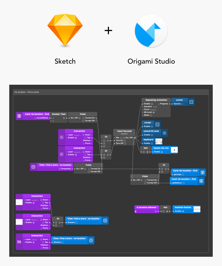The image size is (222, 266).
Task: Check the Present box on blue View patch
Action: (77, 223)
